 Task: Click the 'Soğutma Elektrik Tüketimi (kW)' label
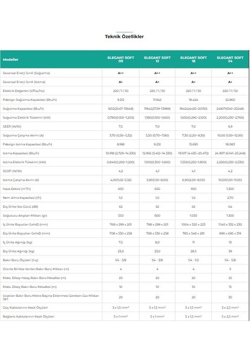click(27, 117)
